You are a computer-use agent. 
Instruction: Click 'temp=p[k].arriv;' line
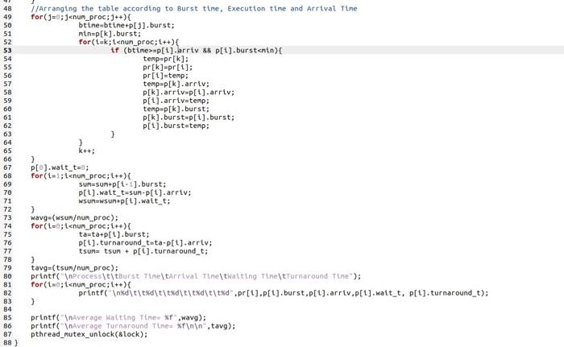pos(176,84)
